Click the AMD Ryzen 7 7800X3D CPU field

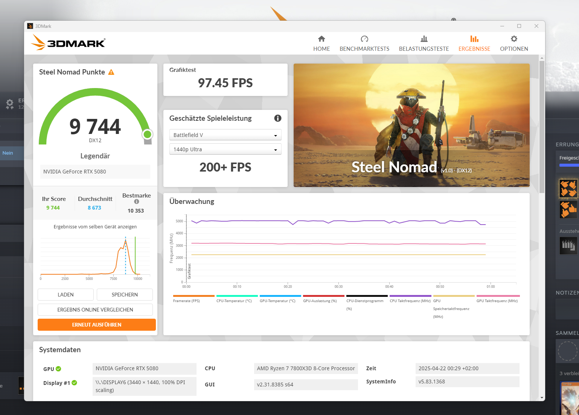click(x=306, y=368)
